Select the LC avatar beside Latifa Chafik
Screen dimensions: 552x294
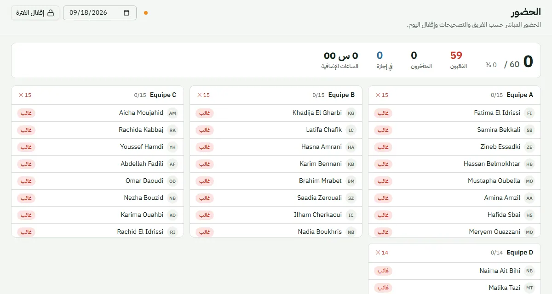click(351, 130)
